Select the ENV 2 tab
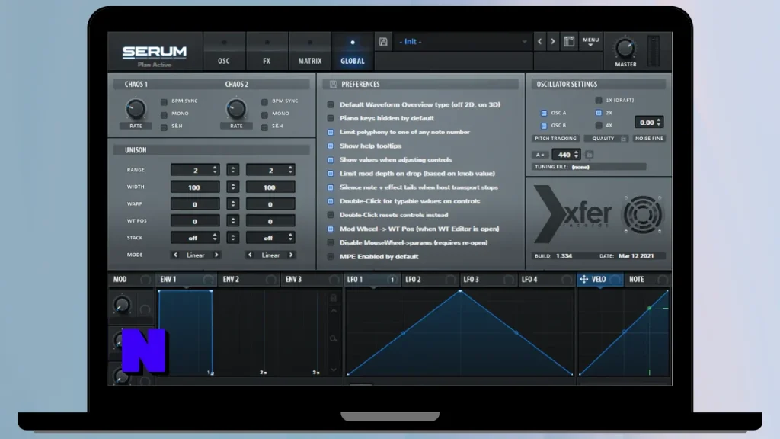The height and width of the screenshot is (439, 780). [249, 280]
